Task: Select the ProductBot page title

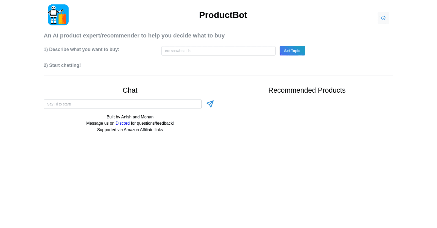Action: [x=223, y=15]
